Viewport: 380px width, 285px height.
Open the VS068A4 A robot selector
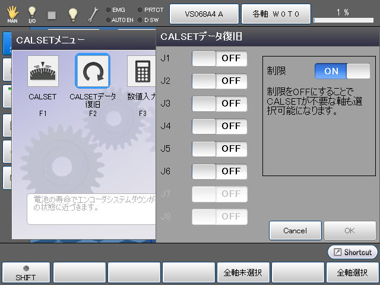[204, 13]
